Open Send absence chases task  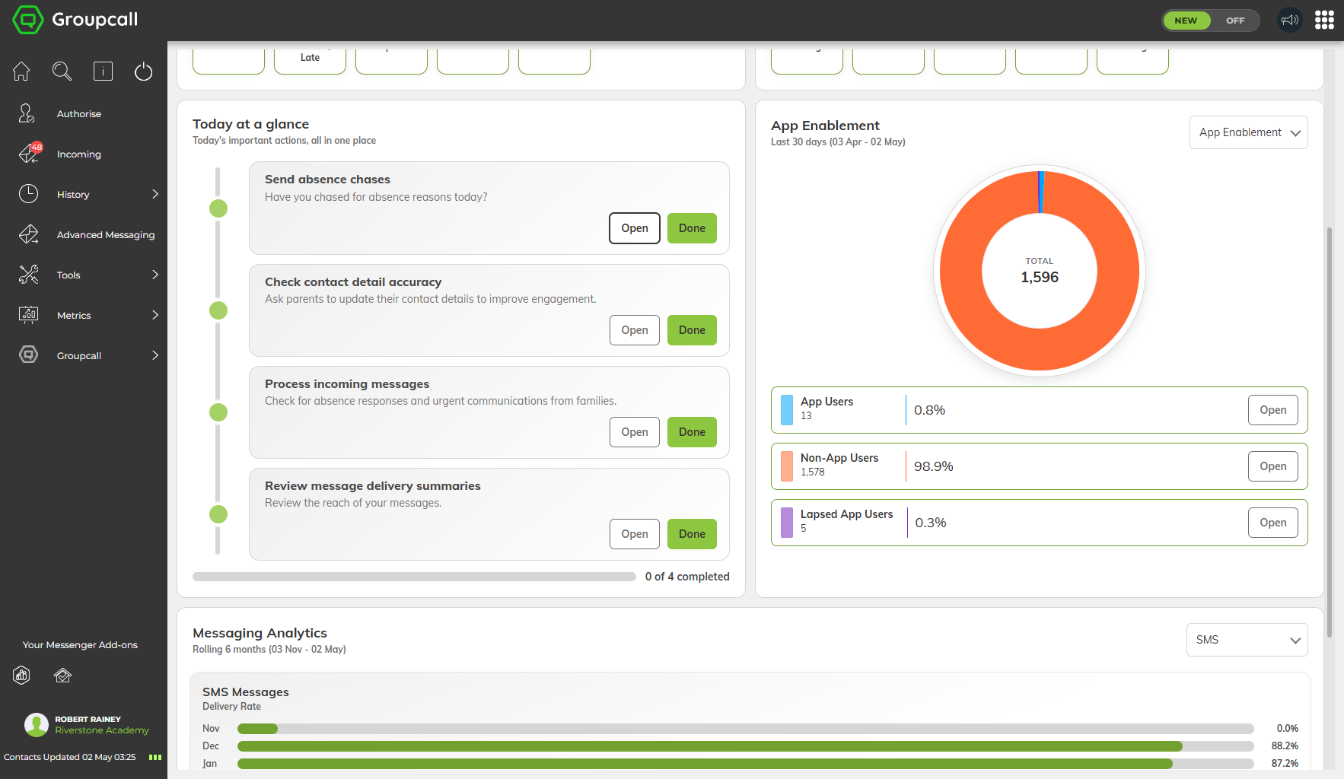[635, 228]
